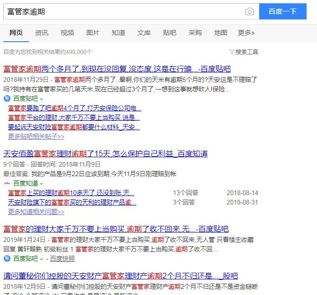Screen dimensions: 317x295
Task: Expand the dropdown arrow beside first 百度贴吧
Action: click(41, 99)
